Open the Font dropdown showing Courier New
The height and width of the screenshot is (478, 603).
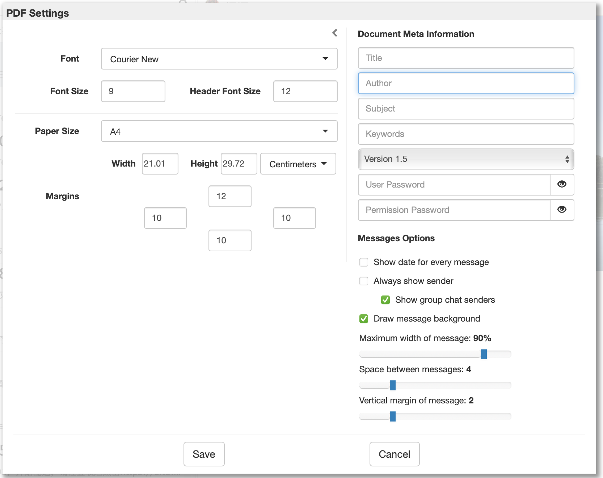coord(219,59)
